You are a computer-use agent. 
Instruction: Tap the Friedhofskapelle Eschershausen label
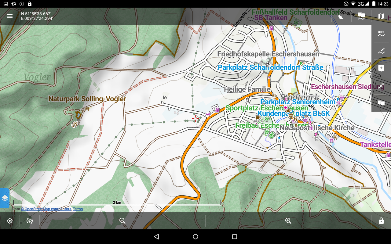(268, 54)
